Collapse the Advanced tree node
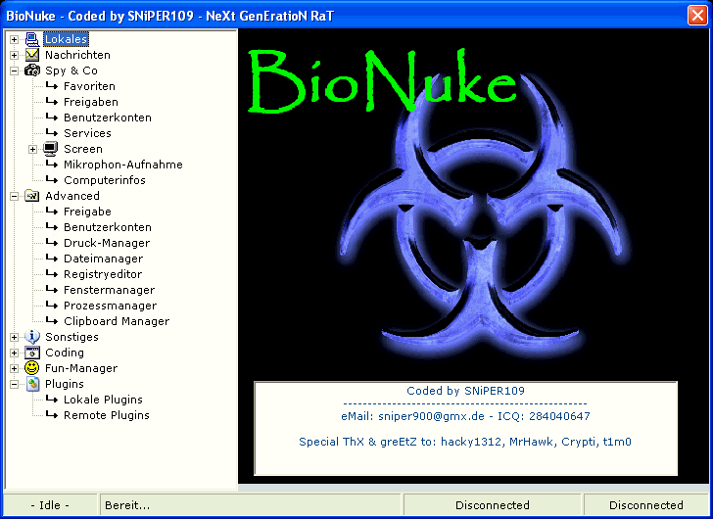Image resolution: width=713 pixels, height=519 pixels. [15, 196]
